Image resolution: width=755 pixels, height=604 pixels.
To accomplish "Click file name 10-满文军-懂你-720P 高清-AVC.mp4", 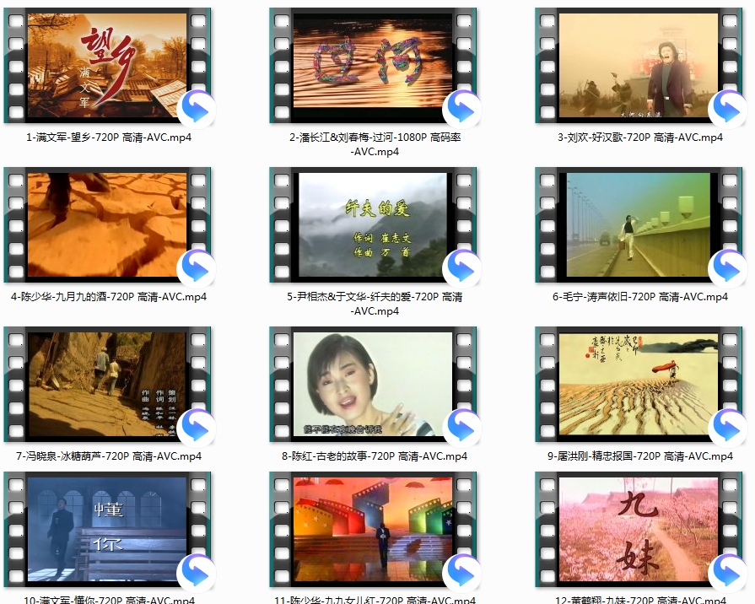I will click(109, 600).
